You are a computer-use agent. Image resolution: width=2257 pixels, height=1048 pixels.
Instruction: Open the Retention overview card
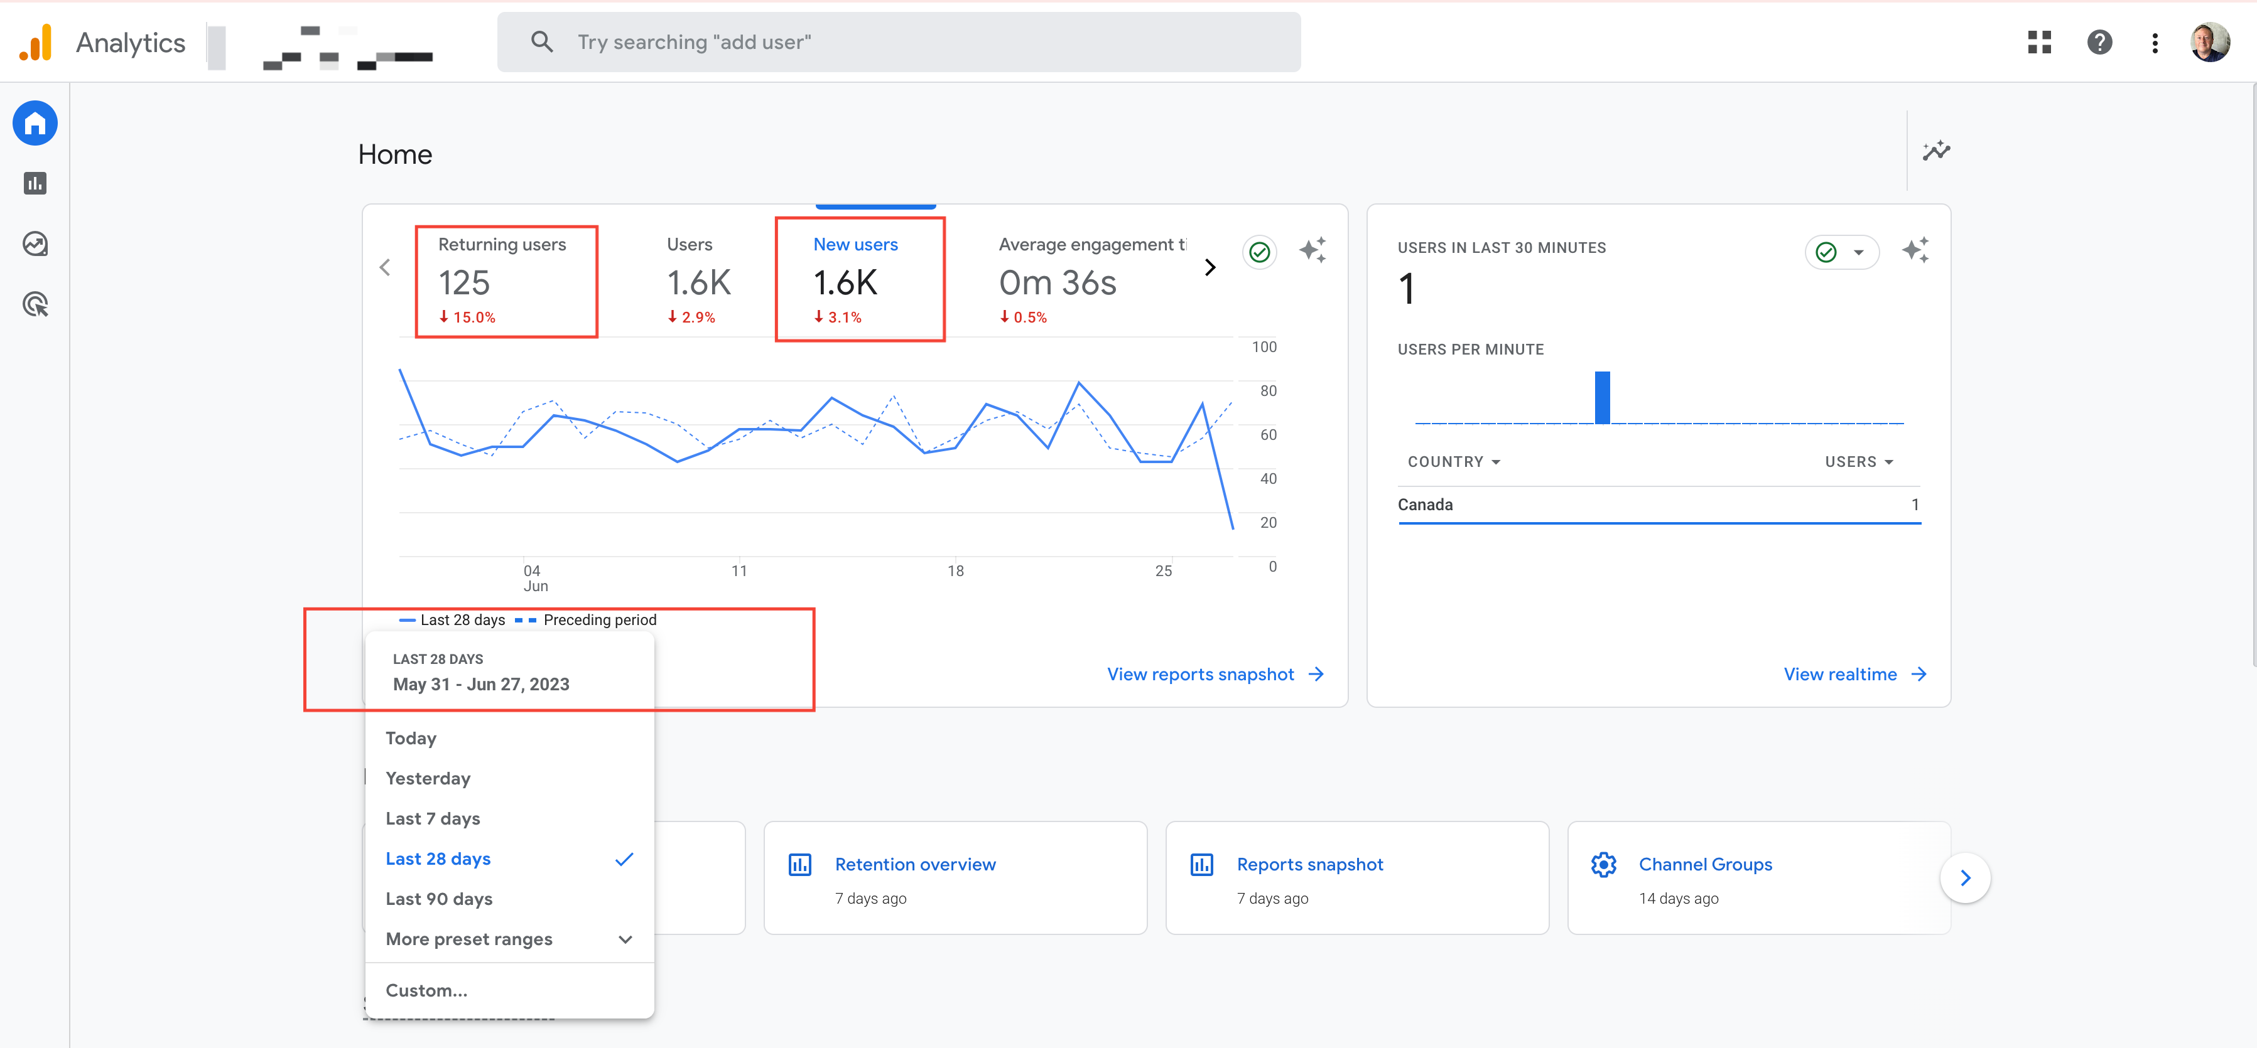[955, 878]
